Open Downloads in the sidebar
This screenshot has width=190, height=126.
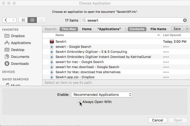[x=20, y=64]
